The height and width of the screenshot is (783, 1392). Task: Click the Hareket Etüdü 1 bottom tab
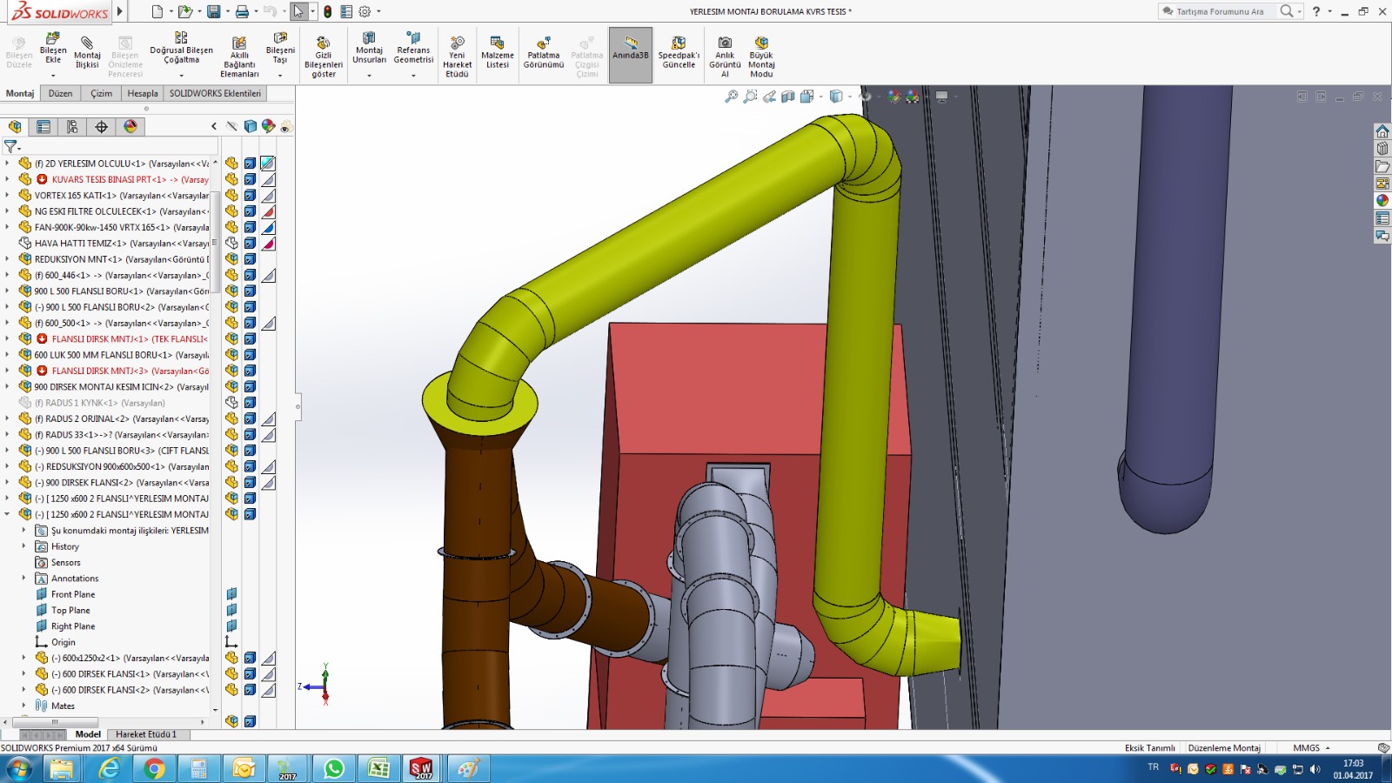[145, 734]
